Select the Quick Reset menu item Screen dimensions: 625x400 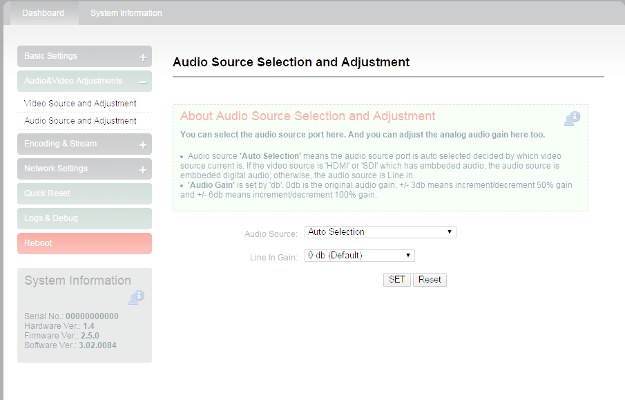[84, 193]
